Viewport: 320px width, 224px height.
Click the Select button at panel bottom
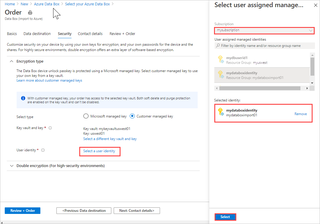[225, 217]
